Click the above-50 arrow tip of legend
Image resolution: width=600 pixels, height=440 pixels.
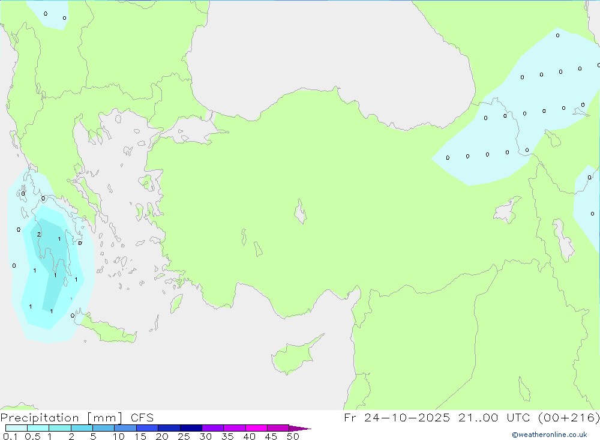point(301,428)
